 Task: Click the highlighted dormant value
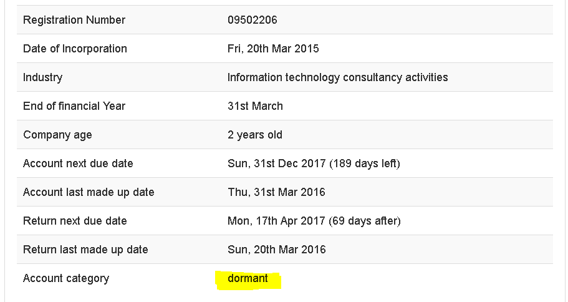(x=248, y=278)
